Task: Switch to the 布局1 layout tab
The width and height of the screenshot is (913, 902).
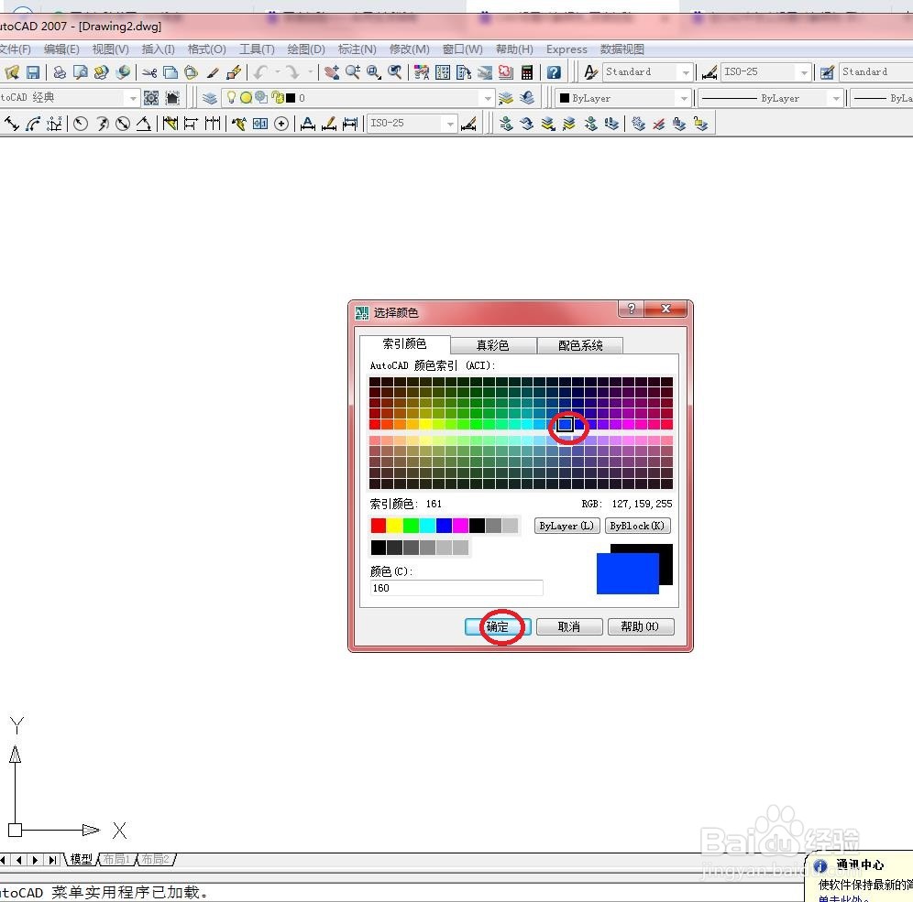Action: point(117,859)
